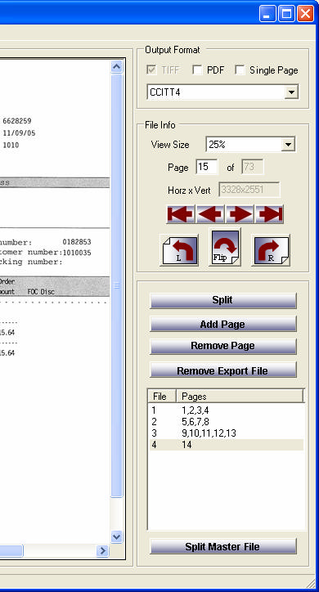Click the Split Master File button
The height and width of the screenshot is (592, 319).
coord(223,546)
